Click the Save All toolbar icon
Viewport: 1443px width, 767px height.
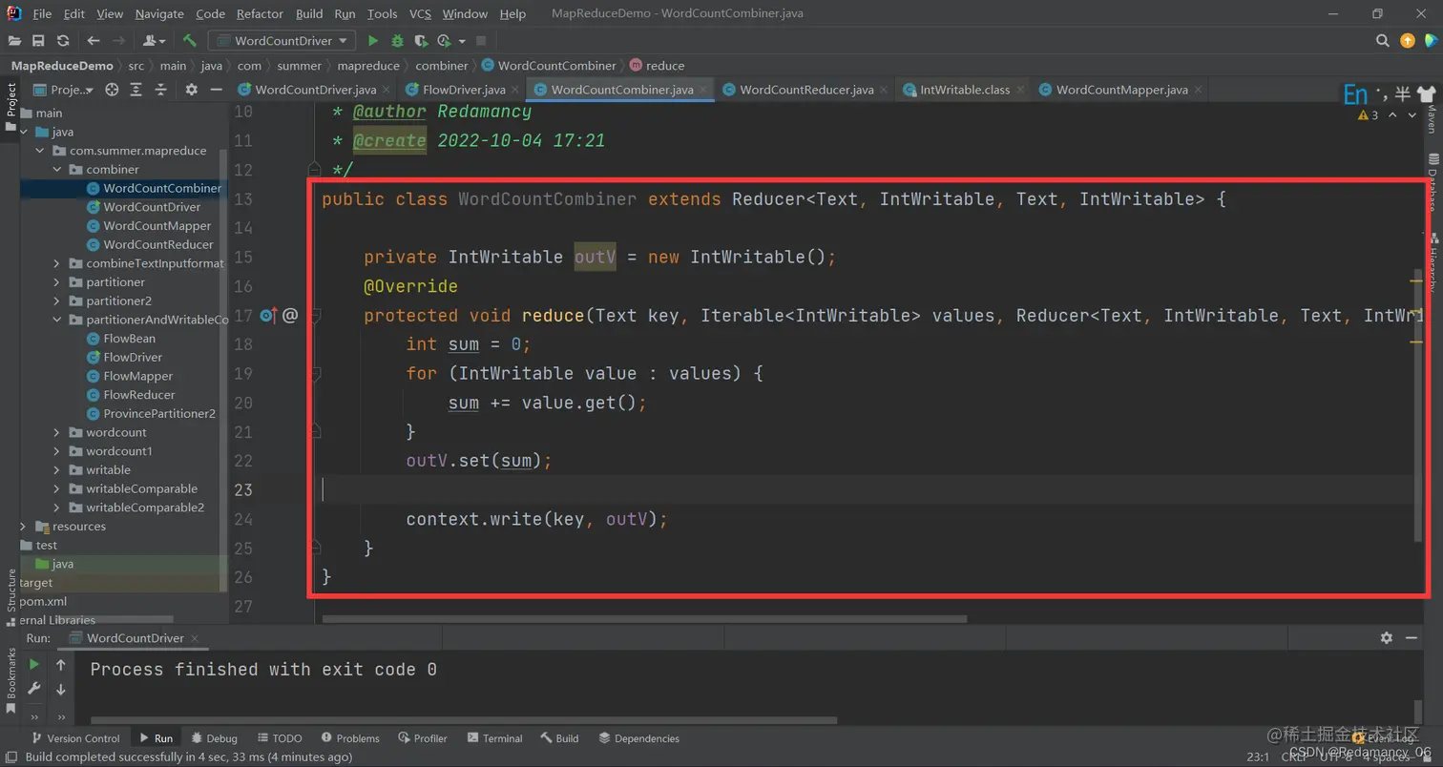(38, 41)
